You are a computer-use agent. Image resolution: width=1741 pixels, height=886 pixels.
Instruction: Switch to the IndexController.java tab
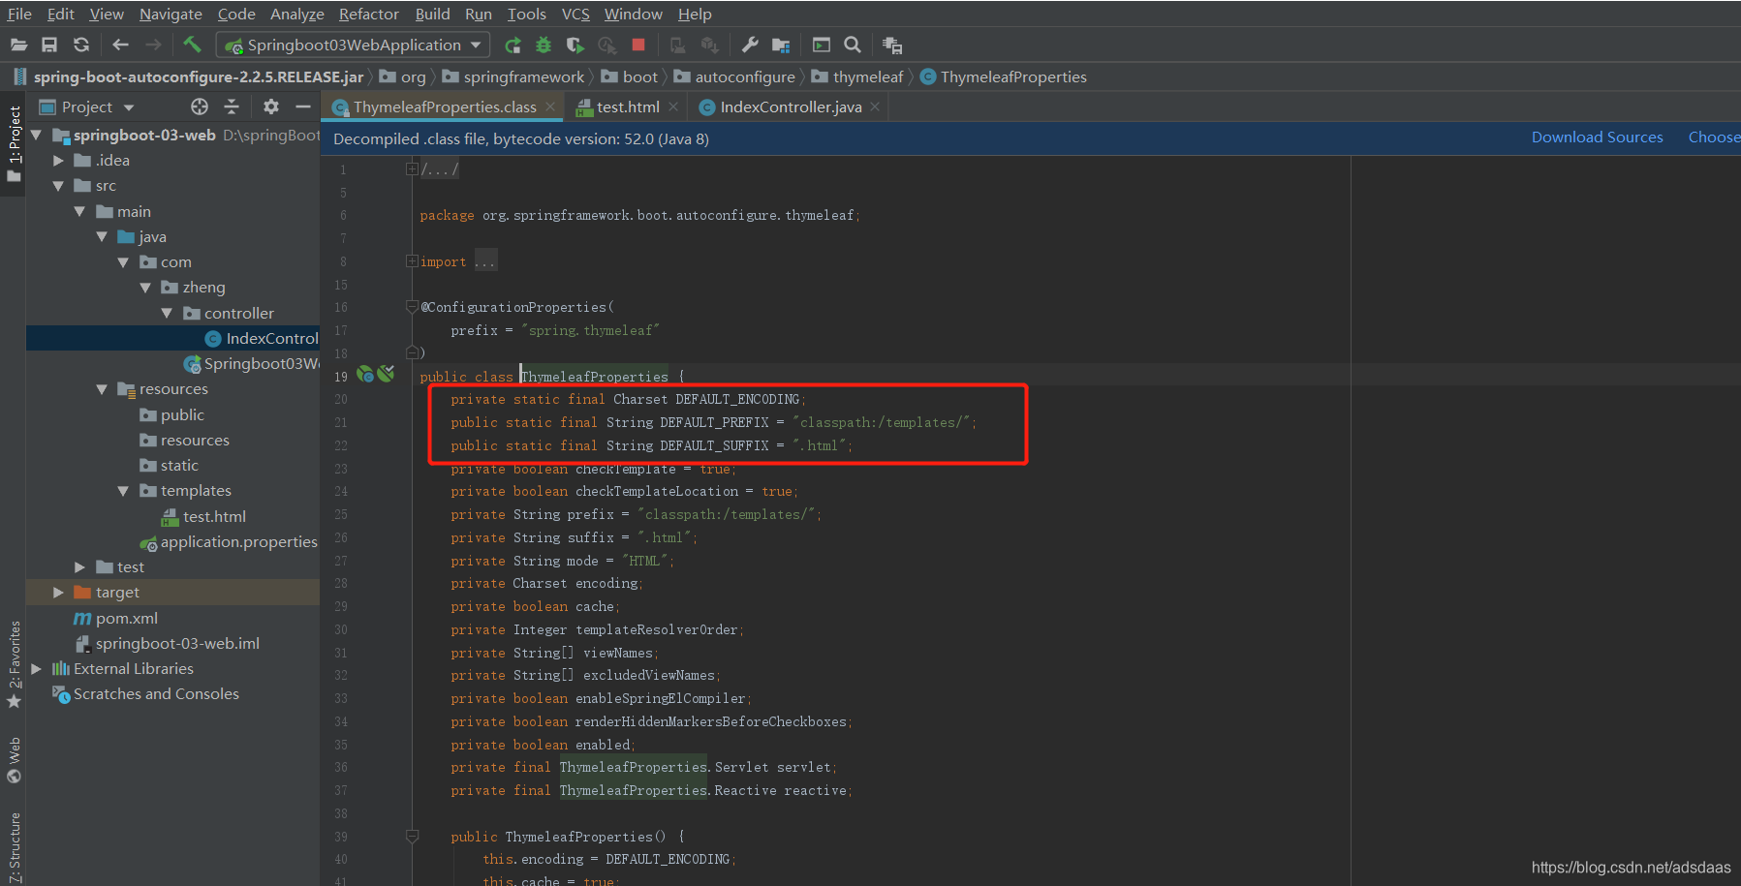[x=791, y=107]
